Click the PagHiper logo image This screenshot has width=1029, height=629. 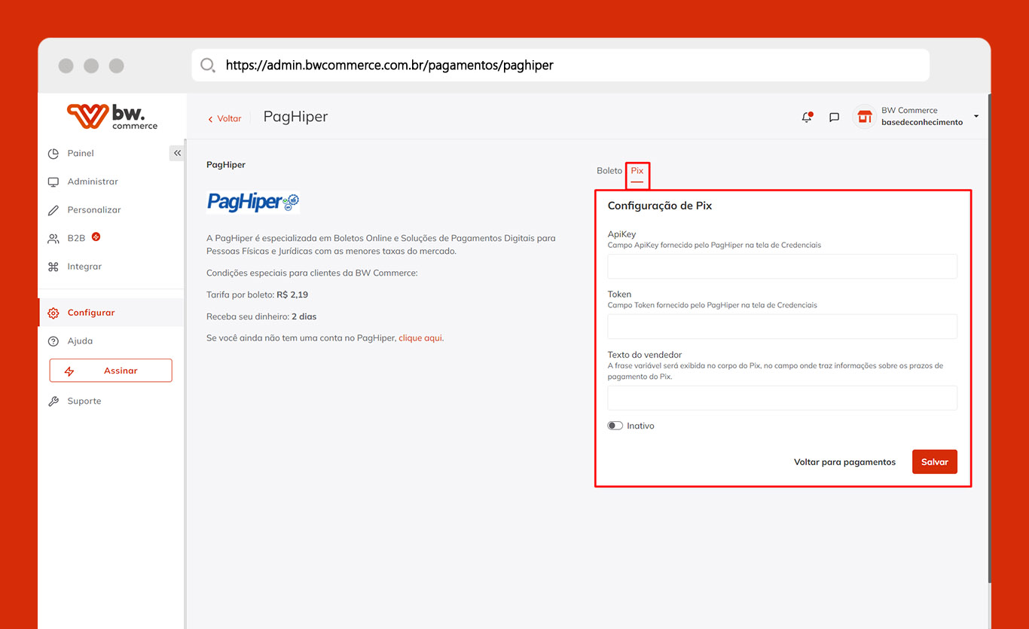[253, 202]
